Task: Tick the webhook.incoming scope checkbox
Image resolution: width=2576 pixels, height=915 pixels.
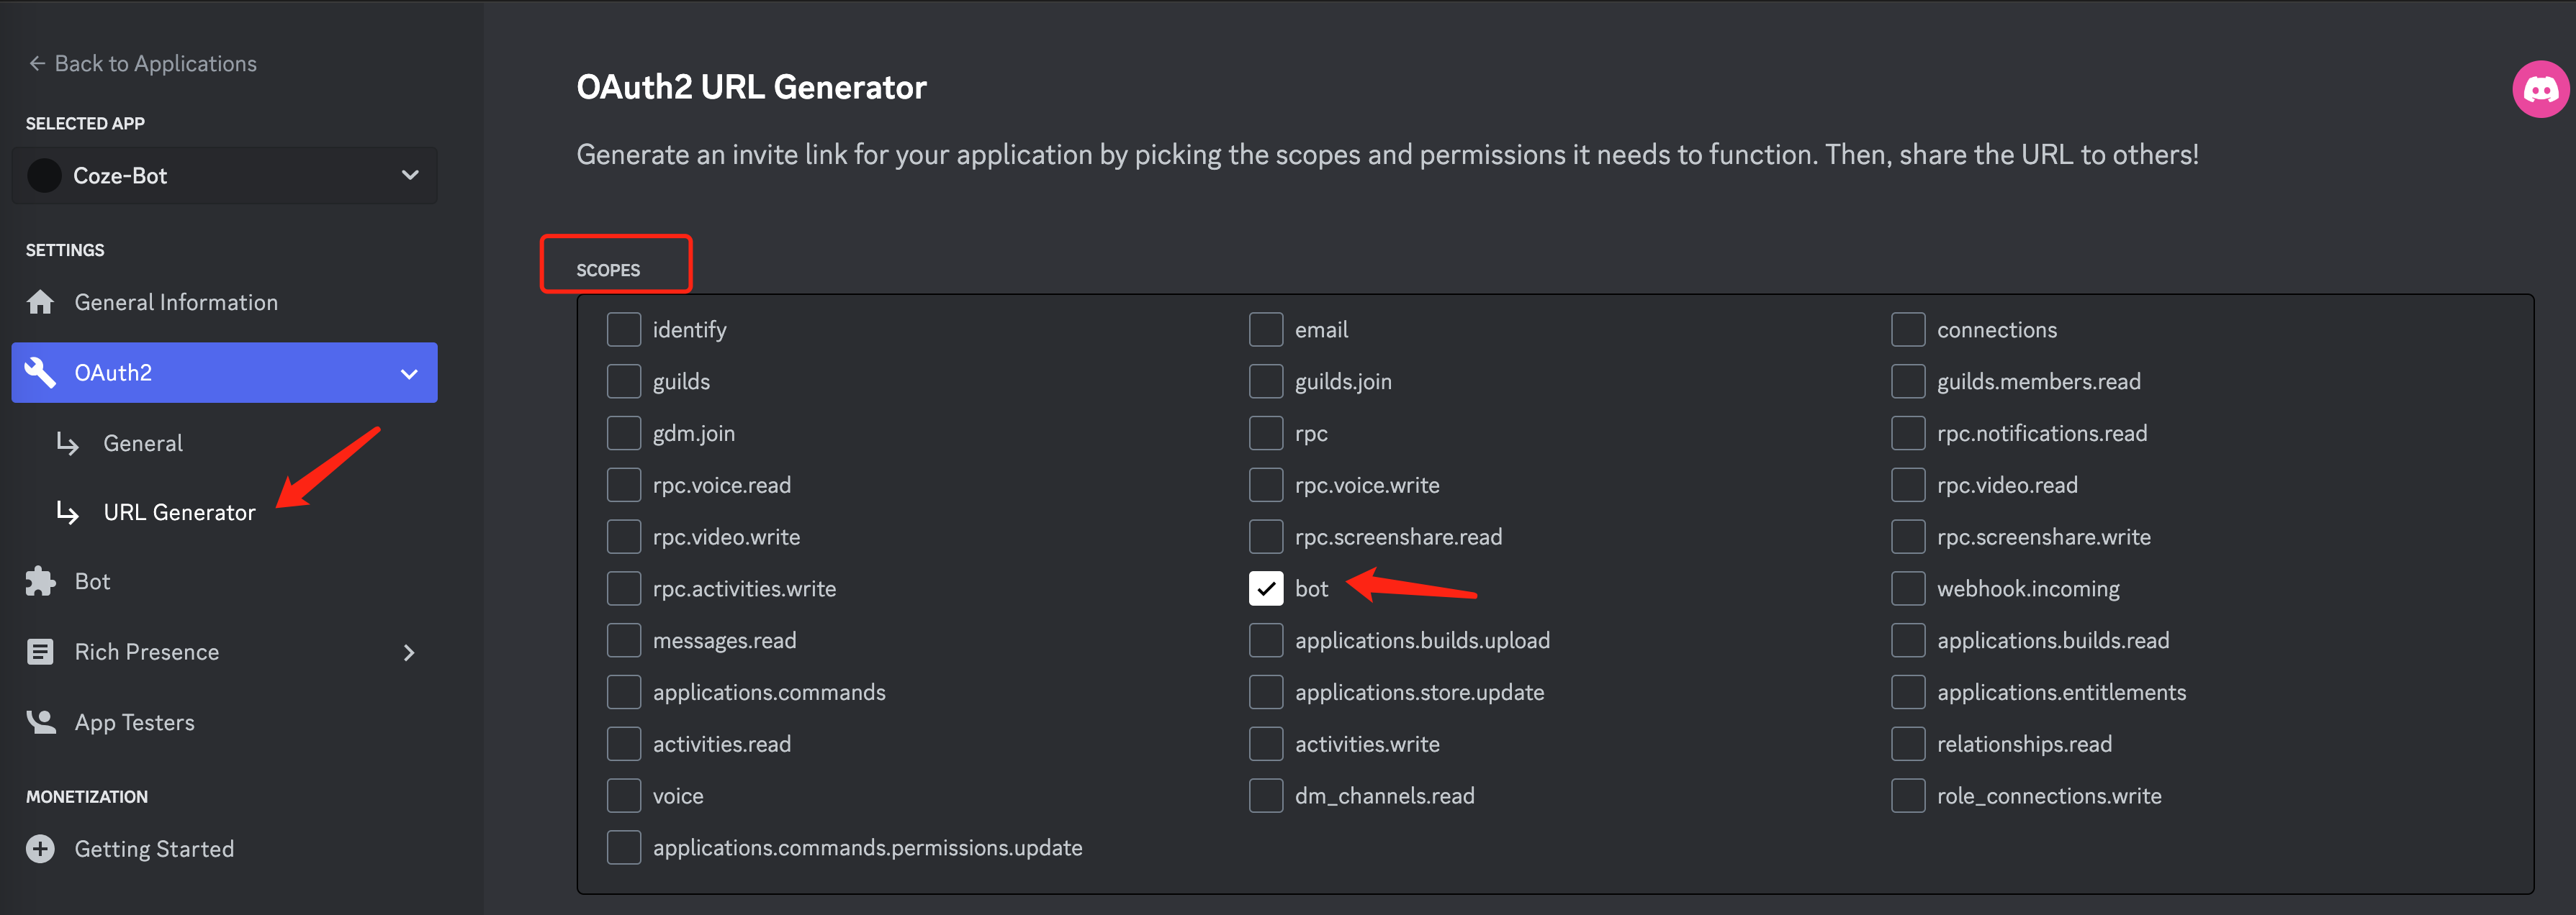Action: point(1907,588)
